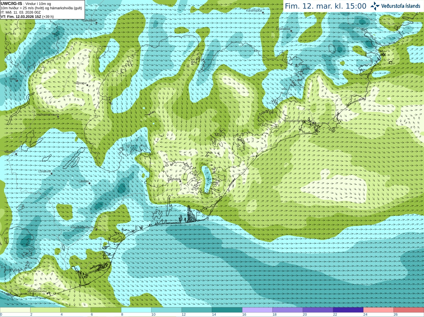Select the 26+ m/s red swatch
Viewport: 424px width, 317px height.
[409, 310]
